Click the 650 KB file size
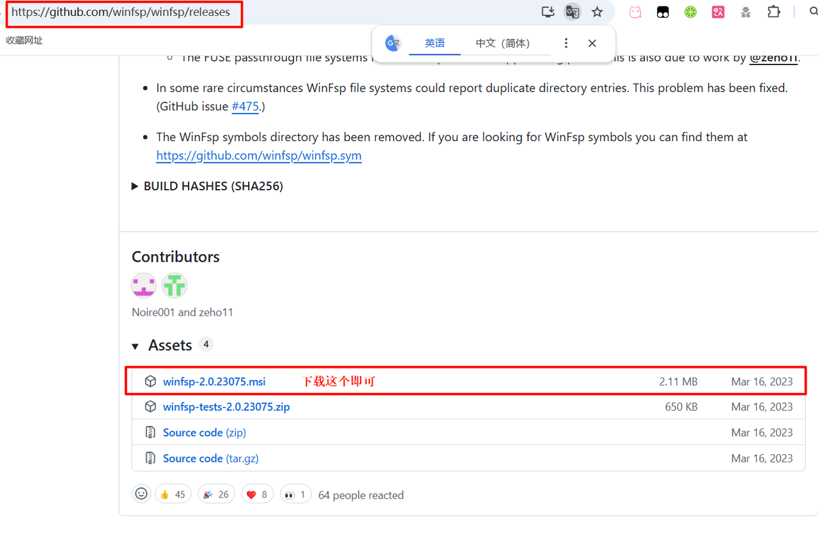Viewport: 818px width, 534px height. pyautogui.click(x=681, y=407)
